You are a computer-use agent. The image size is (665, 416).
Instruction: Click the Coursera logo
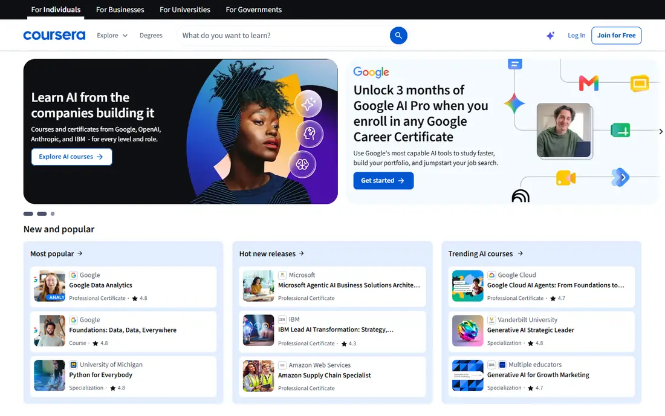tap(54, 35)
